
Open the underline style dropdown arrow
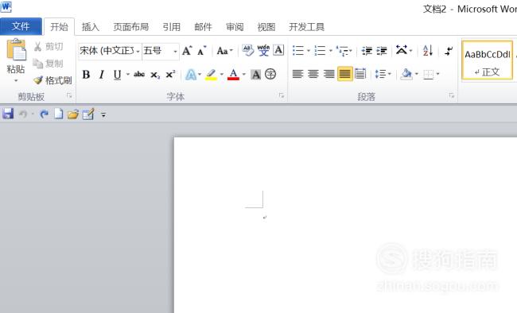point(127,75)
